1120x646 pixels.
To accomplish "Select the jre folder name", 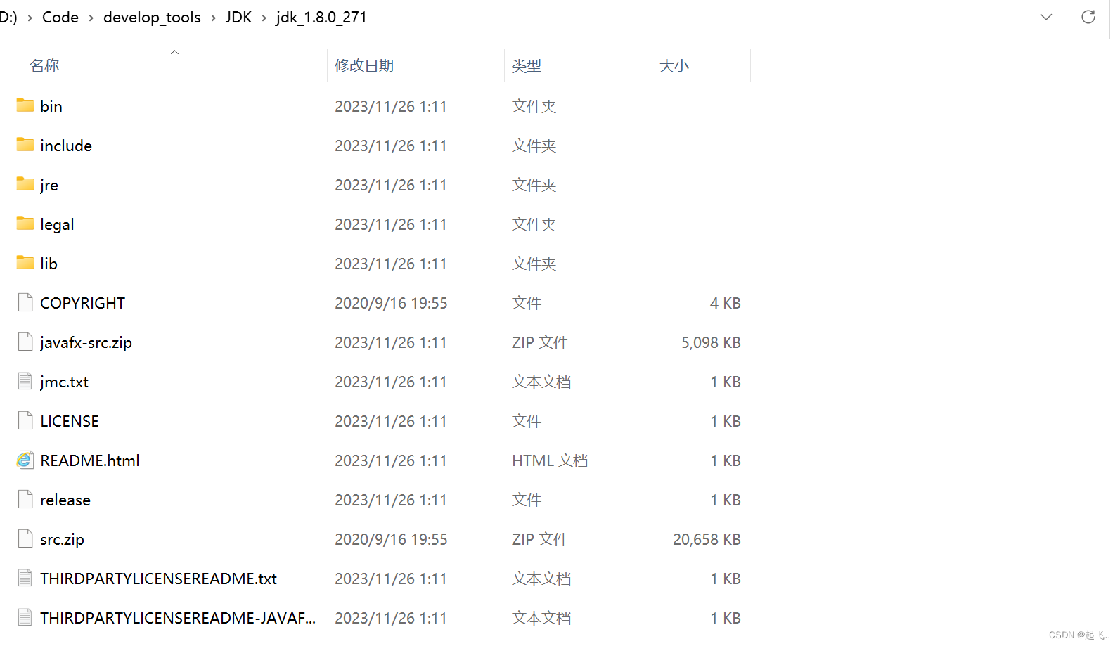I will (49, 185).
